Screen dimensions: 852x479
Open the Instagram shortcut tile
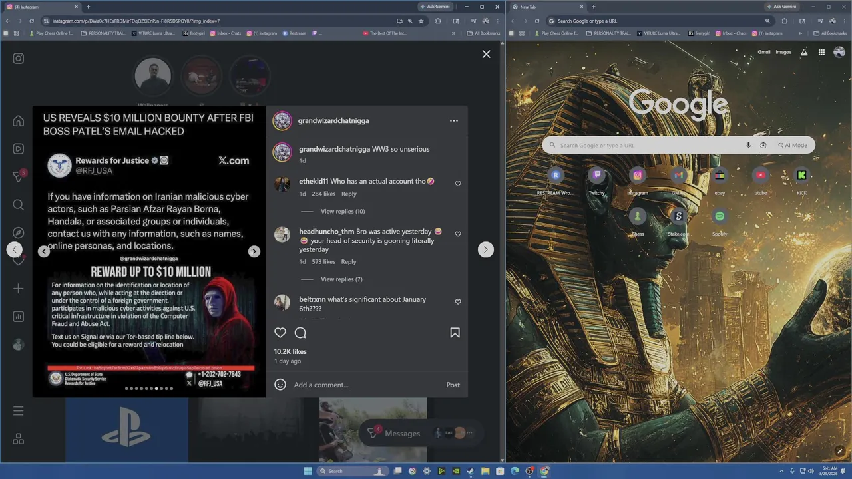point(638,181)
